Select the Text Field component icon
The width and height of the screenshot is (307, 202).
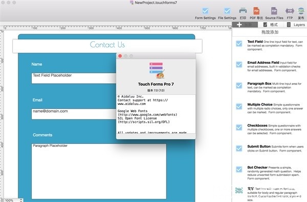pyautogui.click(x=239, y=43)
